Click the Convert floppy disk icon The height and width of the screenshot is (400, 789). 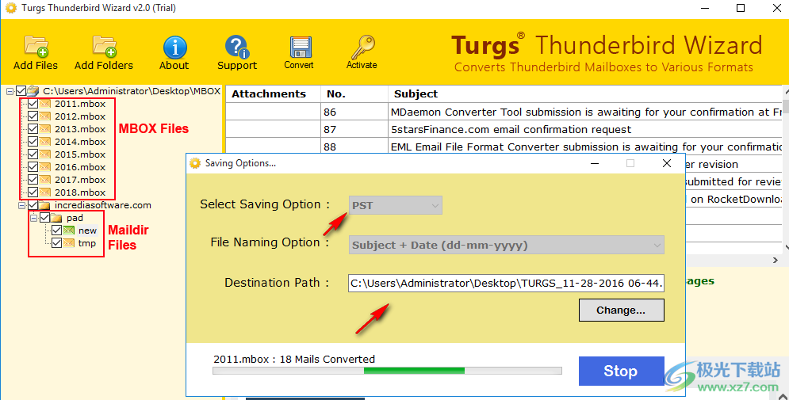pyautogui.click(x=301, y=48)
